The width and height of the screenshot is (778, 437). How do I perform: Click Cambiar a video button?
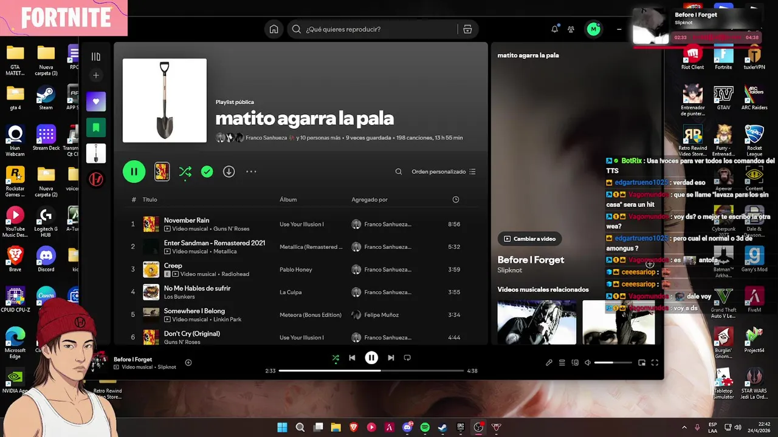(x=529, y=239)
